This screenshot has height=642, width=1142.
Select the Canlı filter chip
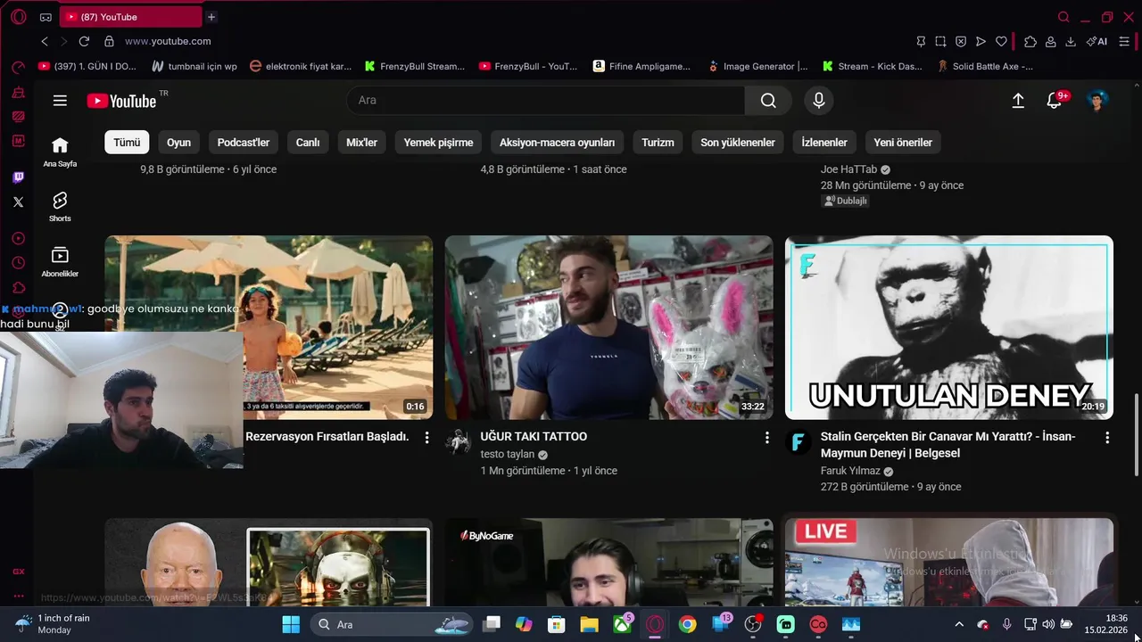308,143
